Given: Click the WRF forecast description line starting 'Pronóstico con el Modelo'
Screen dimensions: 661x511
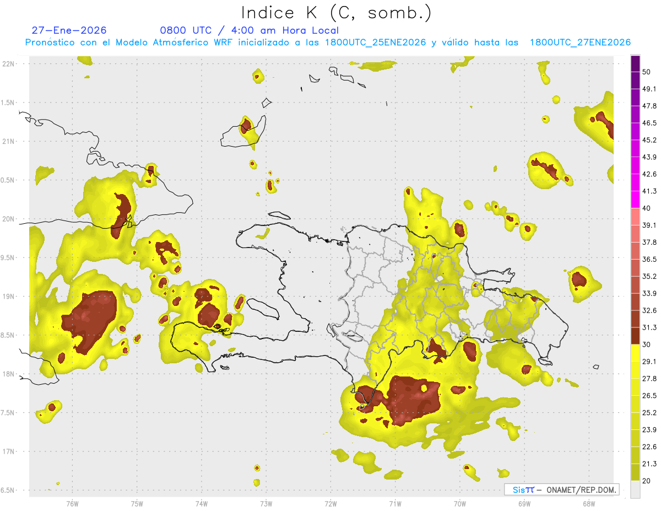Looking at the screenshot, I should [x=328, y=42].
